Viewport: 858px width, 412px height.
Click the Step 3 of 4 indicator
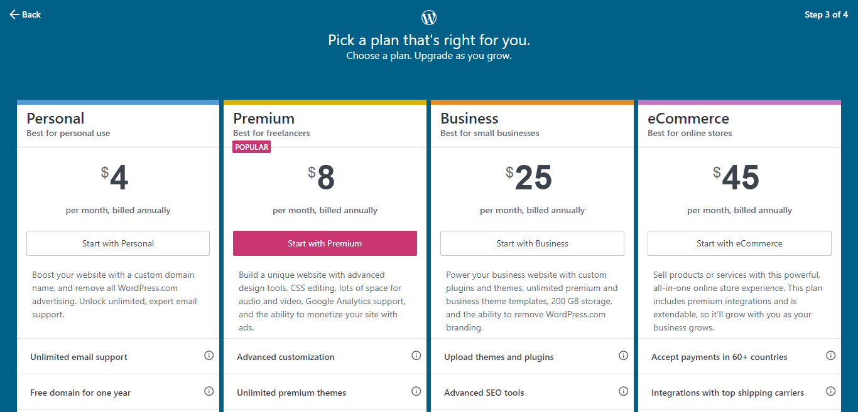(826, 14)
